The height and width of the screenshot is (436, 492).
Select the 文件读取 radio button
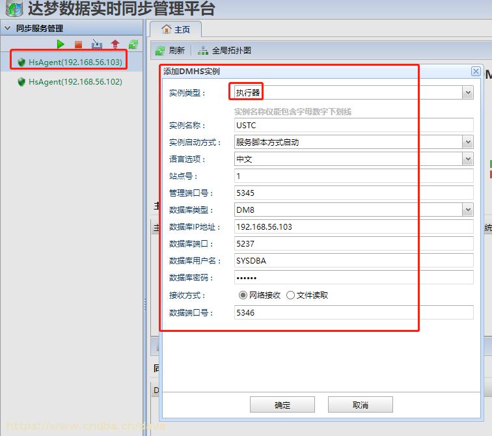pyautogui.click(x=290, y=295)
